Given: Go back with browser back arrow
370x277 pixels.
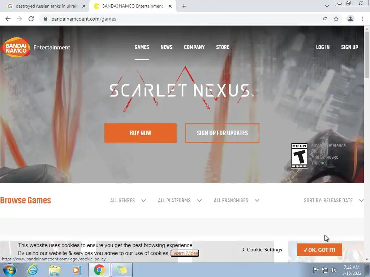Looking at the screenshot, I should [8, 19].
